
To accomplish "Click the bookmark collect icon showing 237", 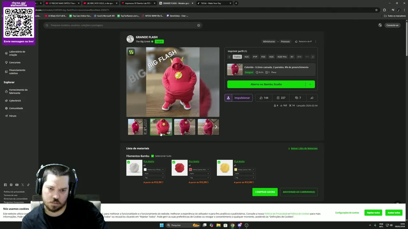I will [278, 98].
